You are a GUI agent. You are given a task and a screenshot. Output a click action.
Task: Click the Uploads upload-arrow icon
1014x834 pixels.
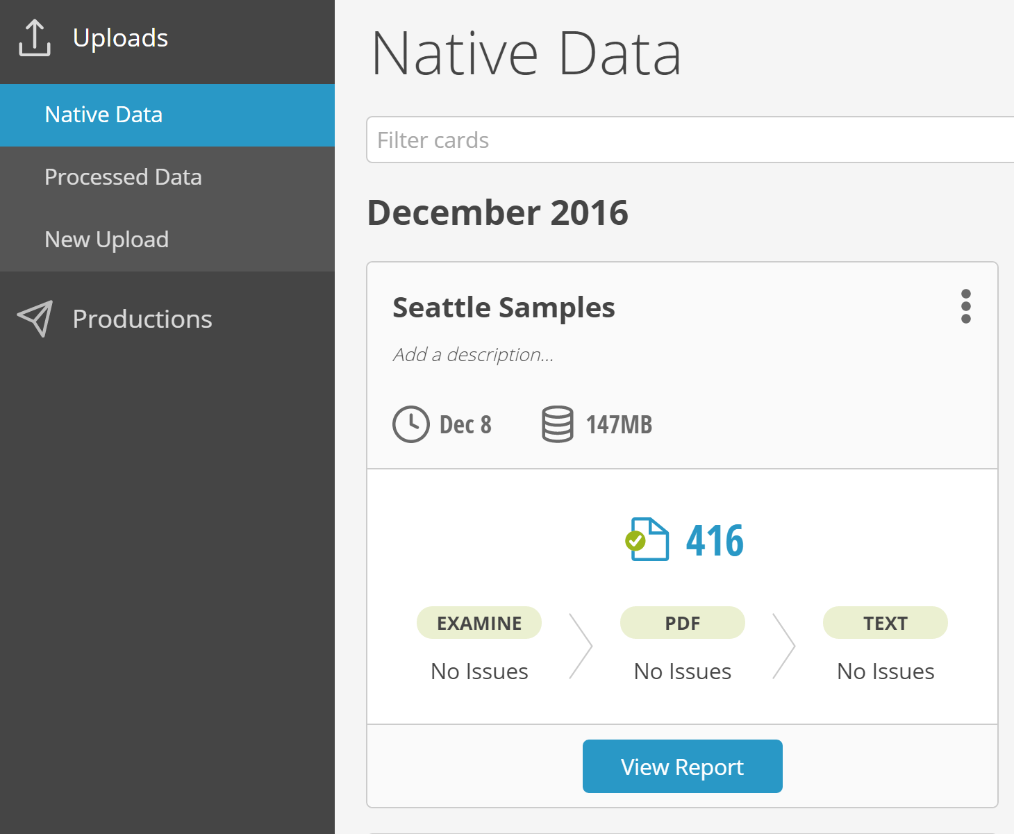35,37
